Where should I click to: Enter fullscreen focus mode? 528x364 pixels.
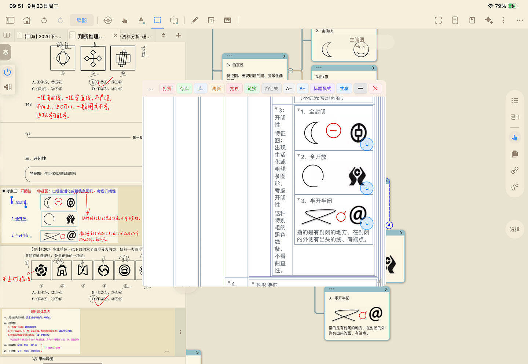coord(438,20)
